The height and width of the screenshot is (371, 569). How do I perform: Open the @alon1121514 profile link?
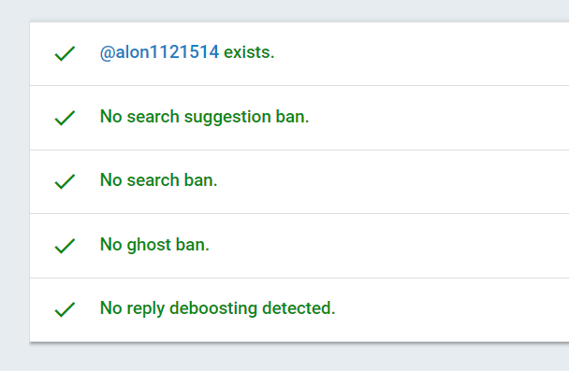[160, 52]
